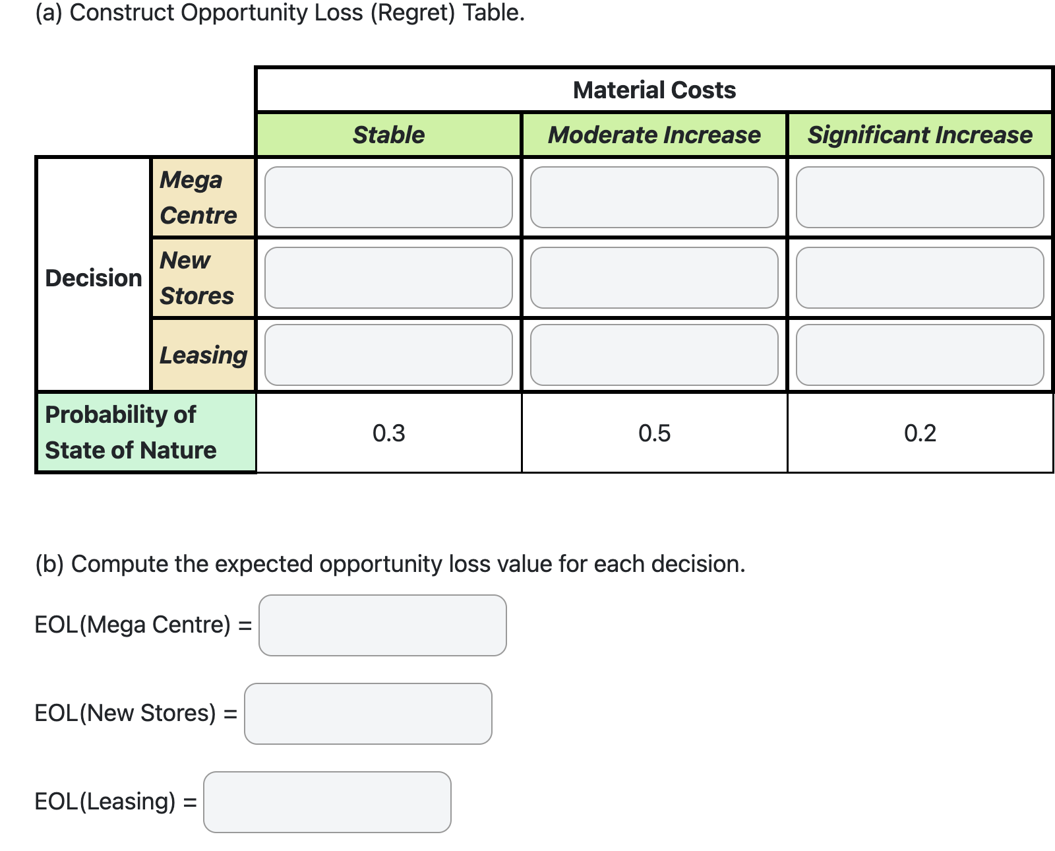Select the Leasing row label

coord(202,355)
